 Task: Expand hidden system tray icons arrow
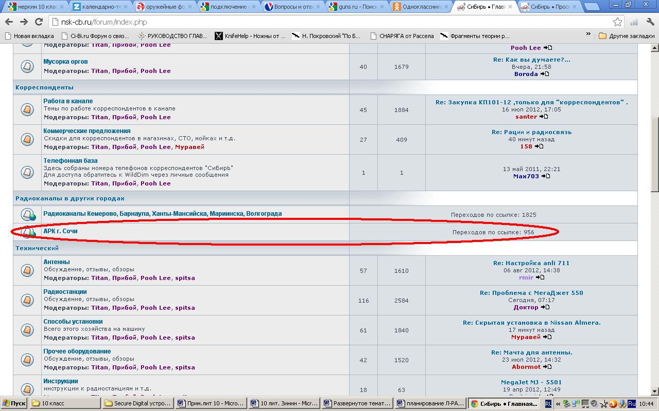tap(558, 404)
